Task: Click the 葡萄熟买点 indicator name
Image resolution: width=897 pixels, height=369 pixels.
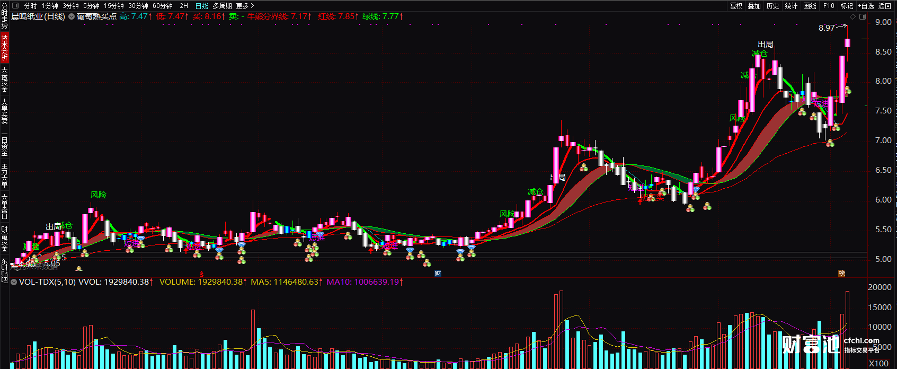Action: 96,16
